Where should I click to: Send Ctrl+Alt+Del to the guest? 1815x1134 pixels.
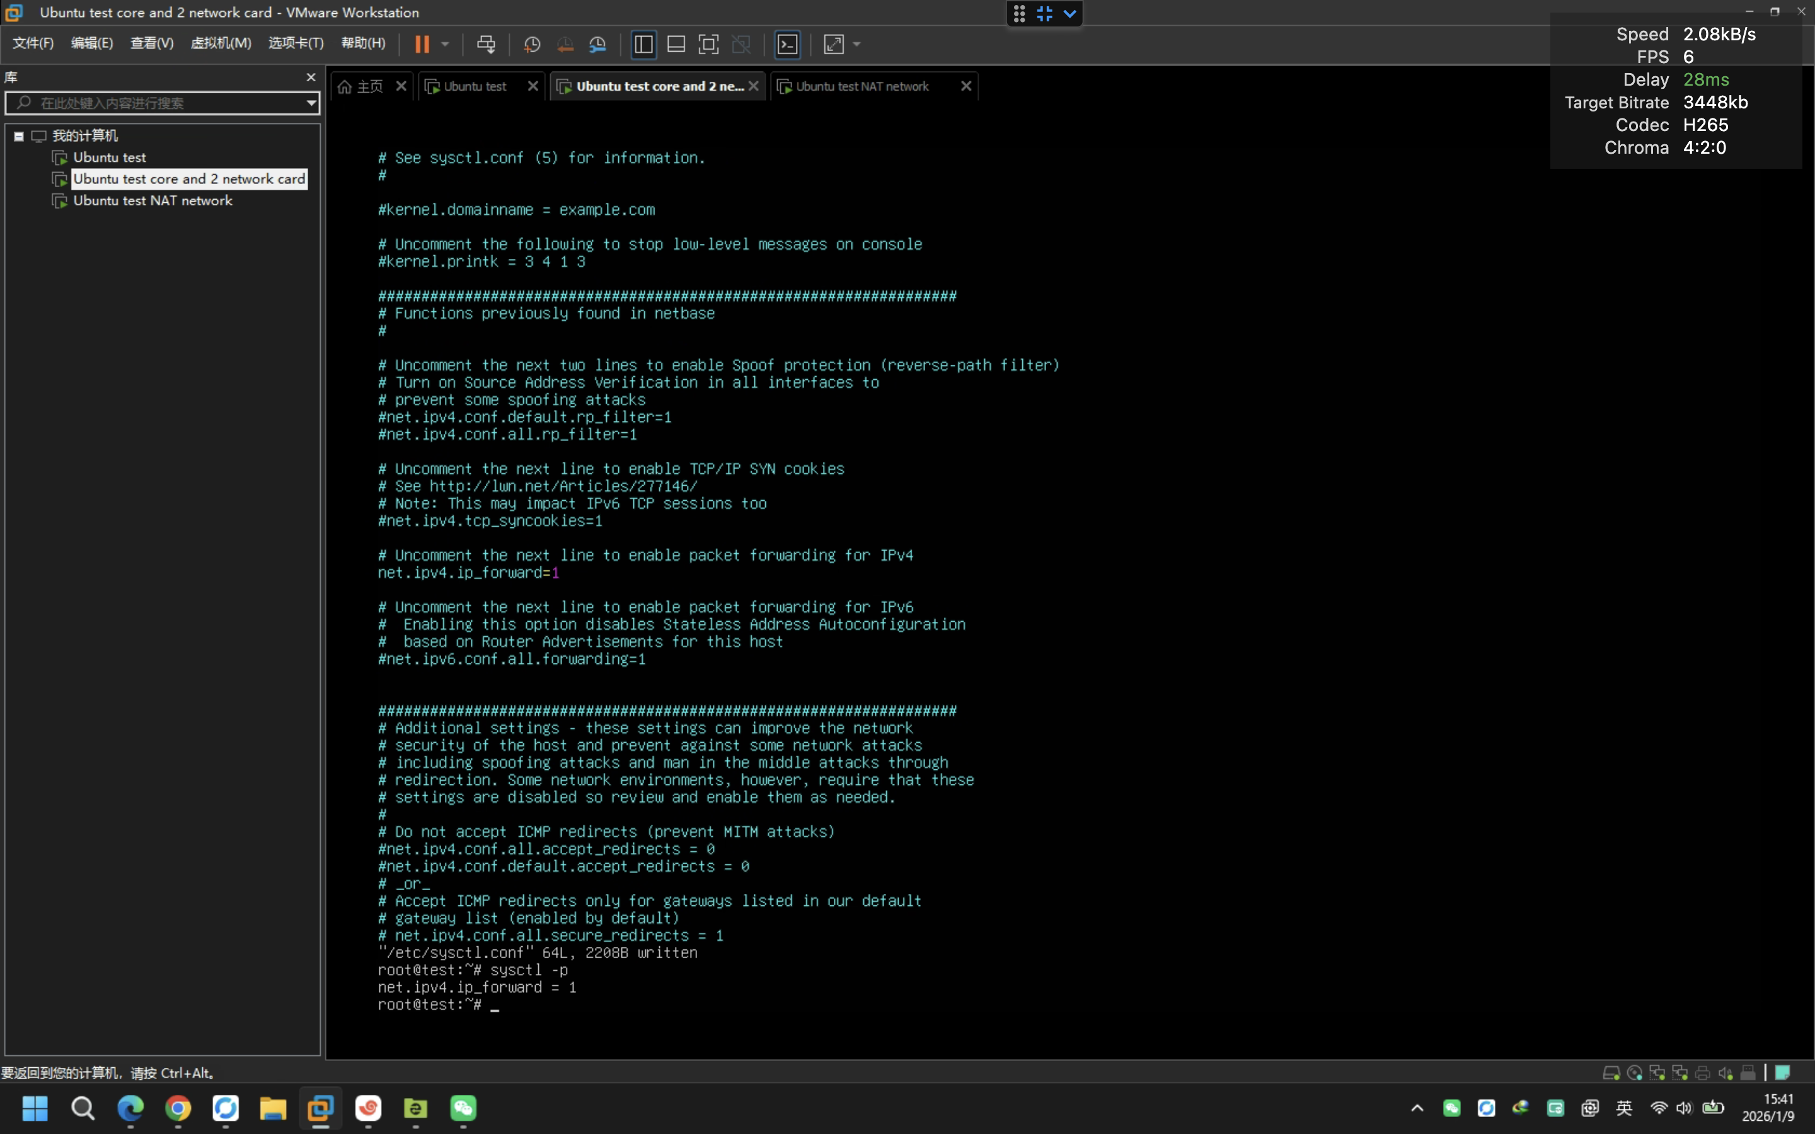tap(488, 44)
